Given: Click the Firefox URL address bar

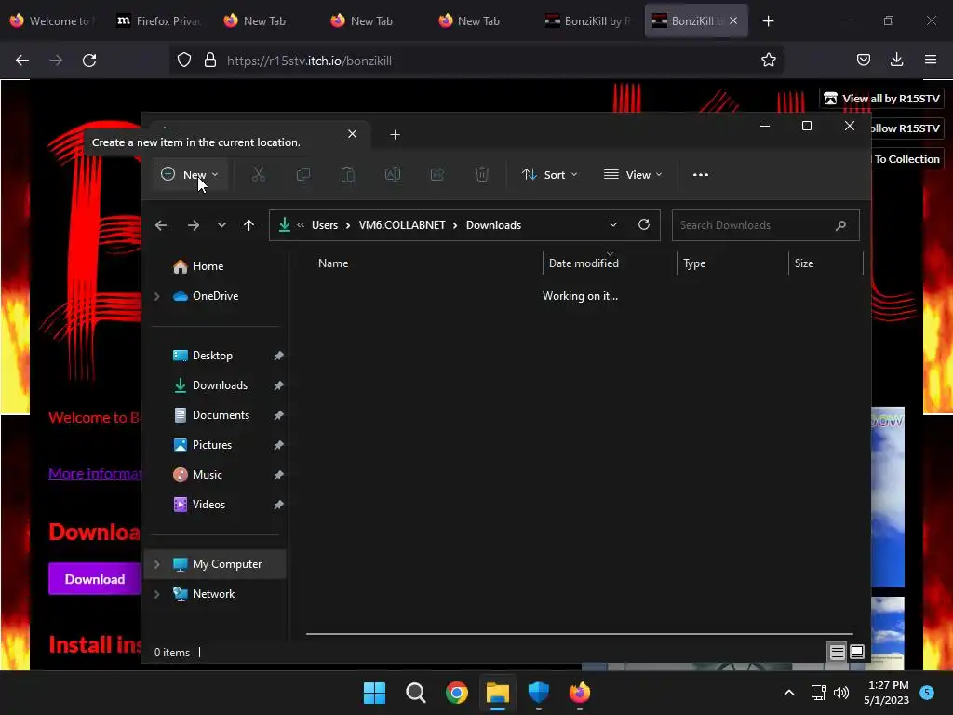Looking at the screenshot, I should tap(476, 61).
